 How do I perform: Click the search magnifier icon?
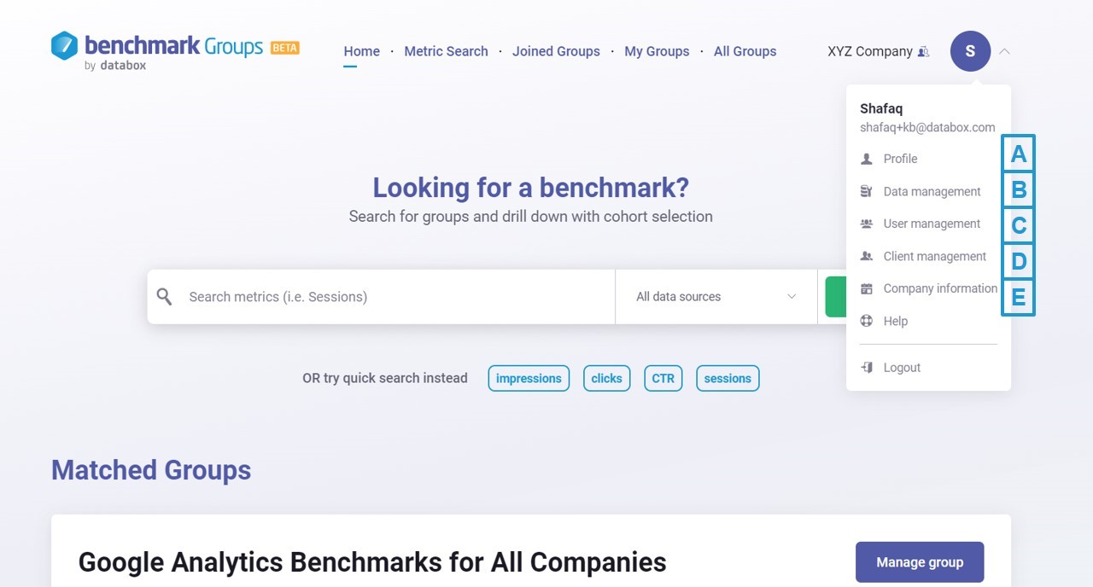click(x=164, y=296)
